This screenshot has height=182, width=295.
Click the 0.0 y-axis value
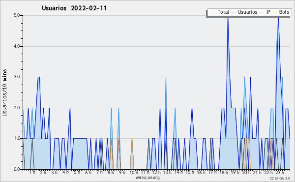[x=17, y=169]
